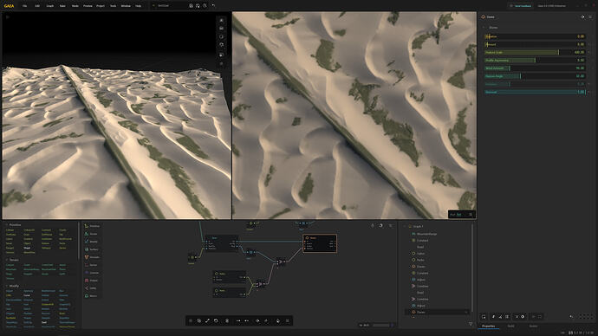Select the Surface category icon
The image size is (598, 336).
87,249
